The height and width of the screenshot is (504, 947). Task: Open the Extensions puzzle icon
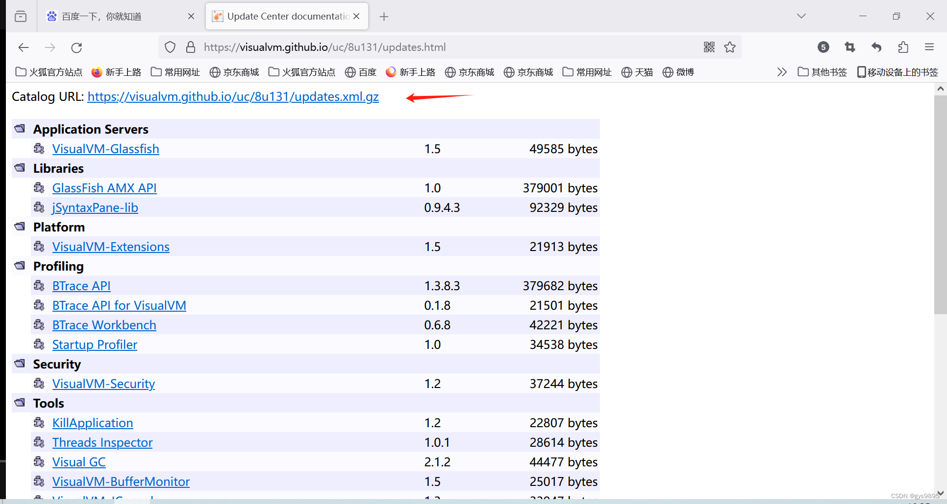point(903,47)
